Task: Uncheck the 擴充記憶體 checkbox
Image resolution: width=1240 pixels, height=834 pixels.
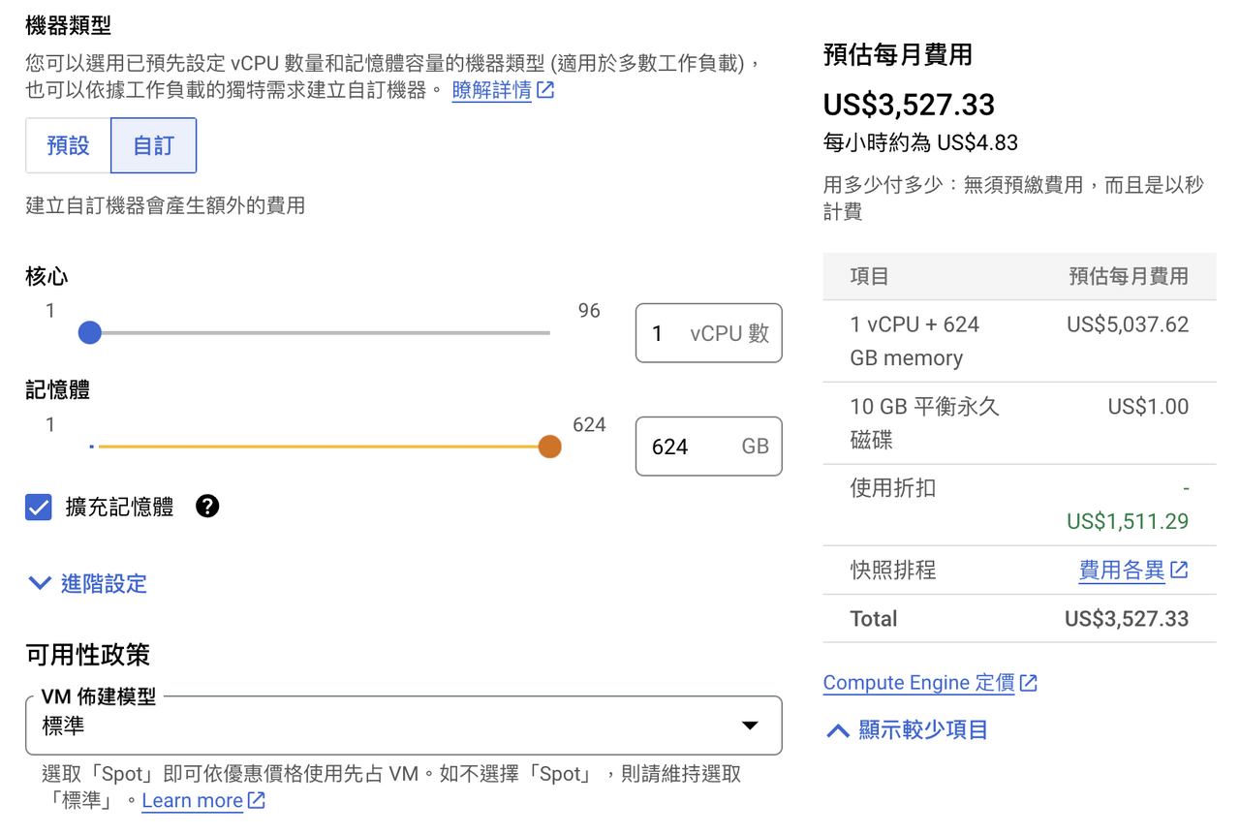Action: pos(39,507)
